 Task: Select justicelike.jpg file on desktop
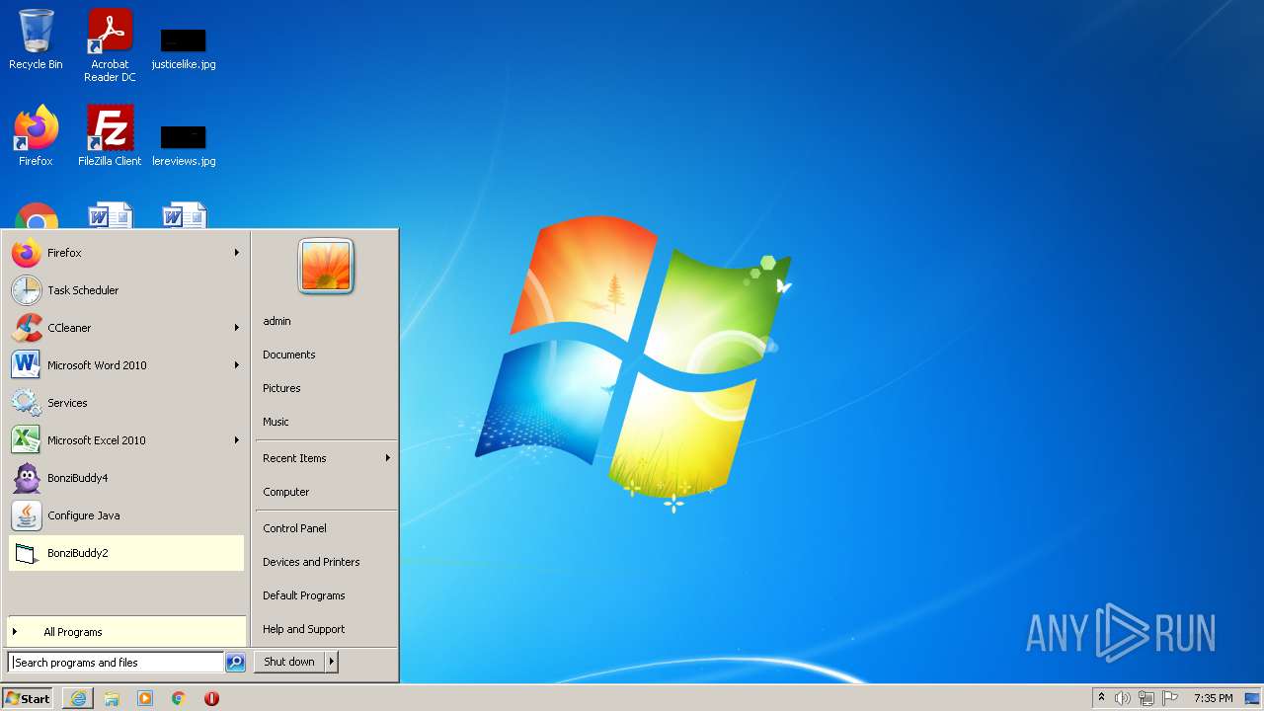click(184, 47)
